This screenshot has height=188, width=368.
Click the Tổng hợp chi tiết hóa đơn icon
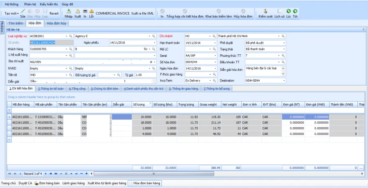pyautogui.click(x=185, y=11)
